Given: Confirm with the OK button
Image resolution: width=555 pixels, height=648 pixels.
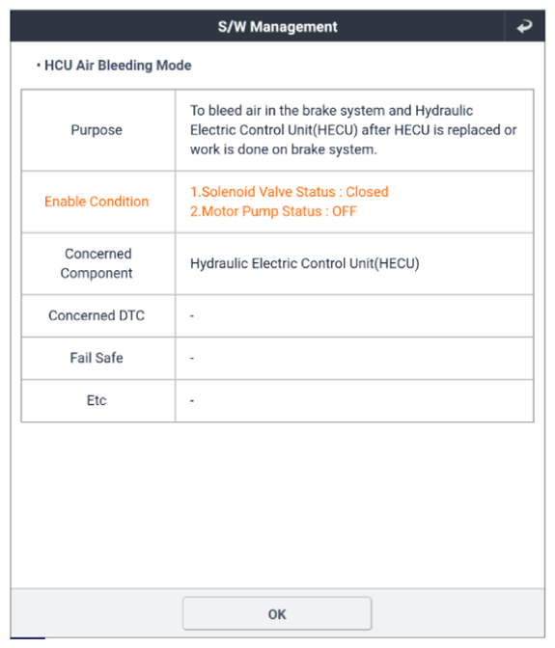Looking at the screenshot, I should click(277, 613).
